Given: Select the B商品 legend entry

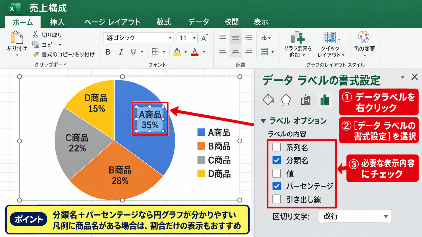Looking at the screenshot, I should [214, 146].
